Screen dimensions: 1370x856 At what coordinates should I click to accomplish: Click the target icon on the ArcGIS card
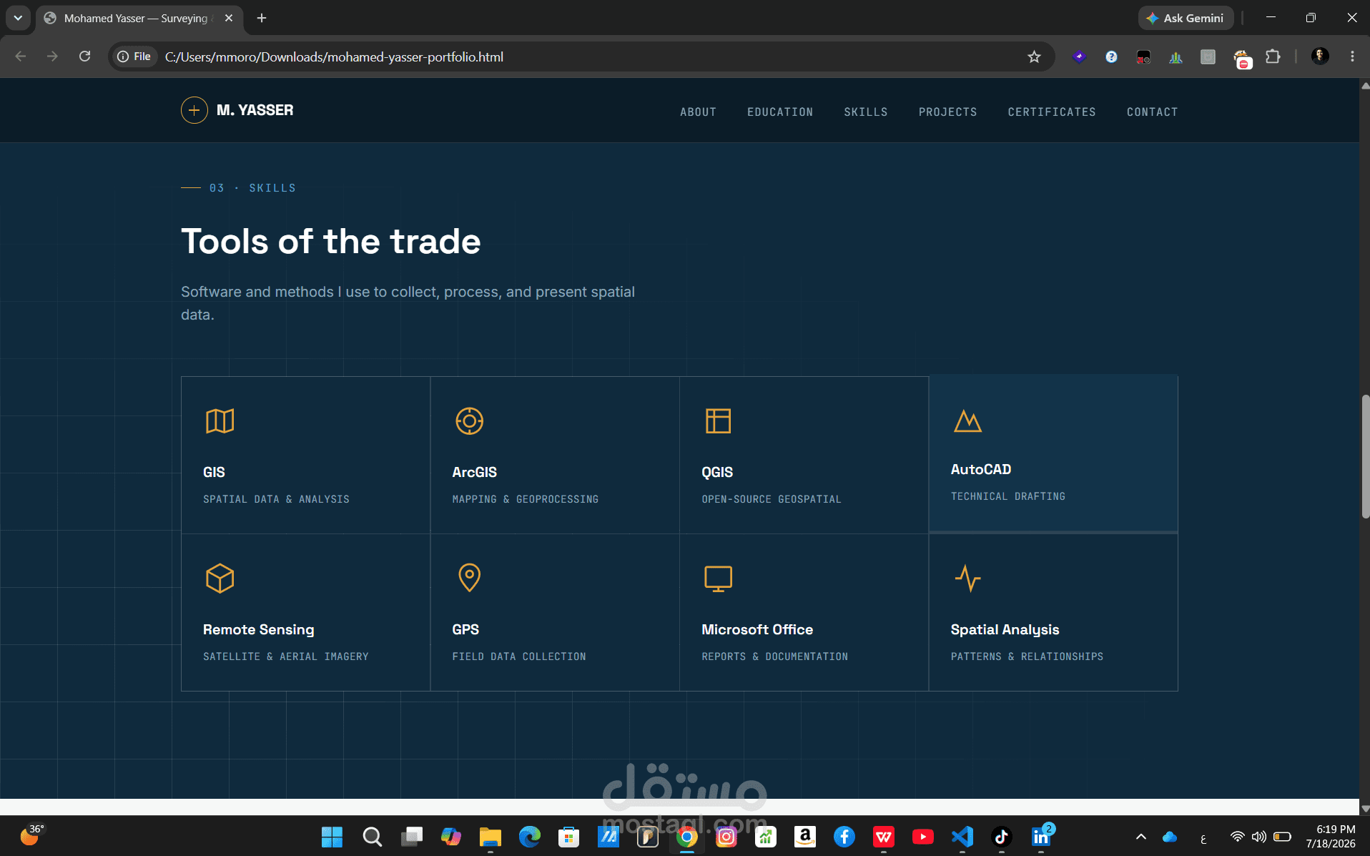click(469, 421)
